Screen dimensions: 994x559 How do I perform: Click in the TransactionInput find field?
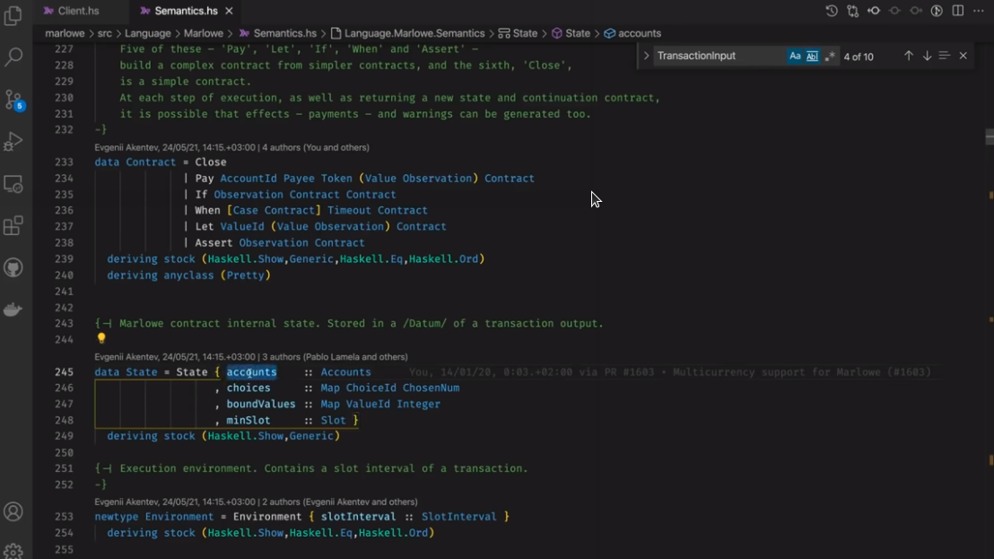(718, 56)
